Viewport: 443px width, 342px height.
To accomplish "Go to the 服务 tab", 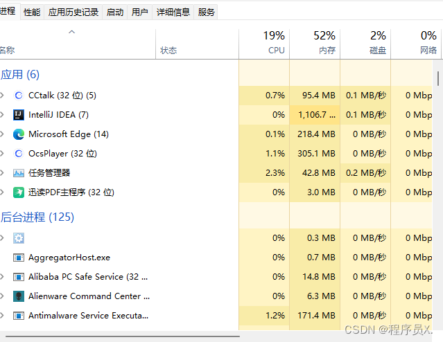I will click(x=206, y=12).
